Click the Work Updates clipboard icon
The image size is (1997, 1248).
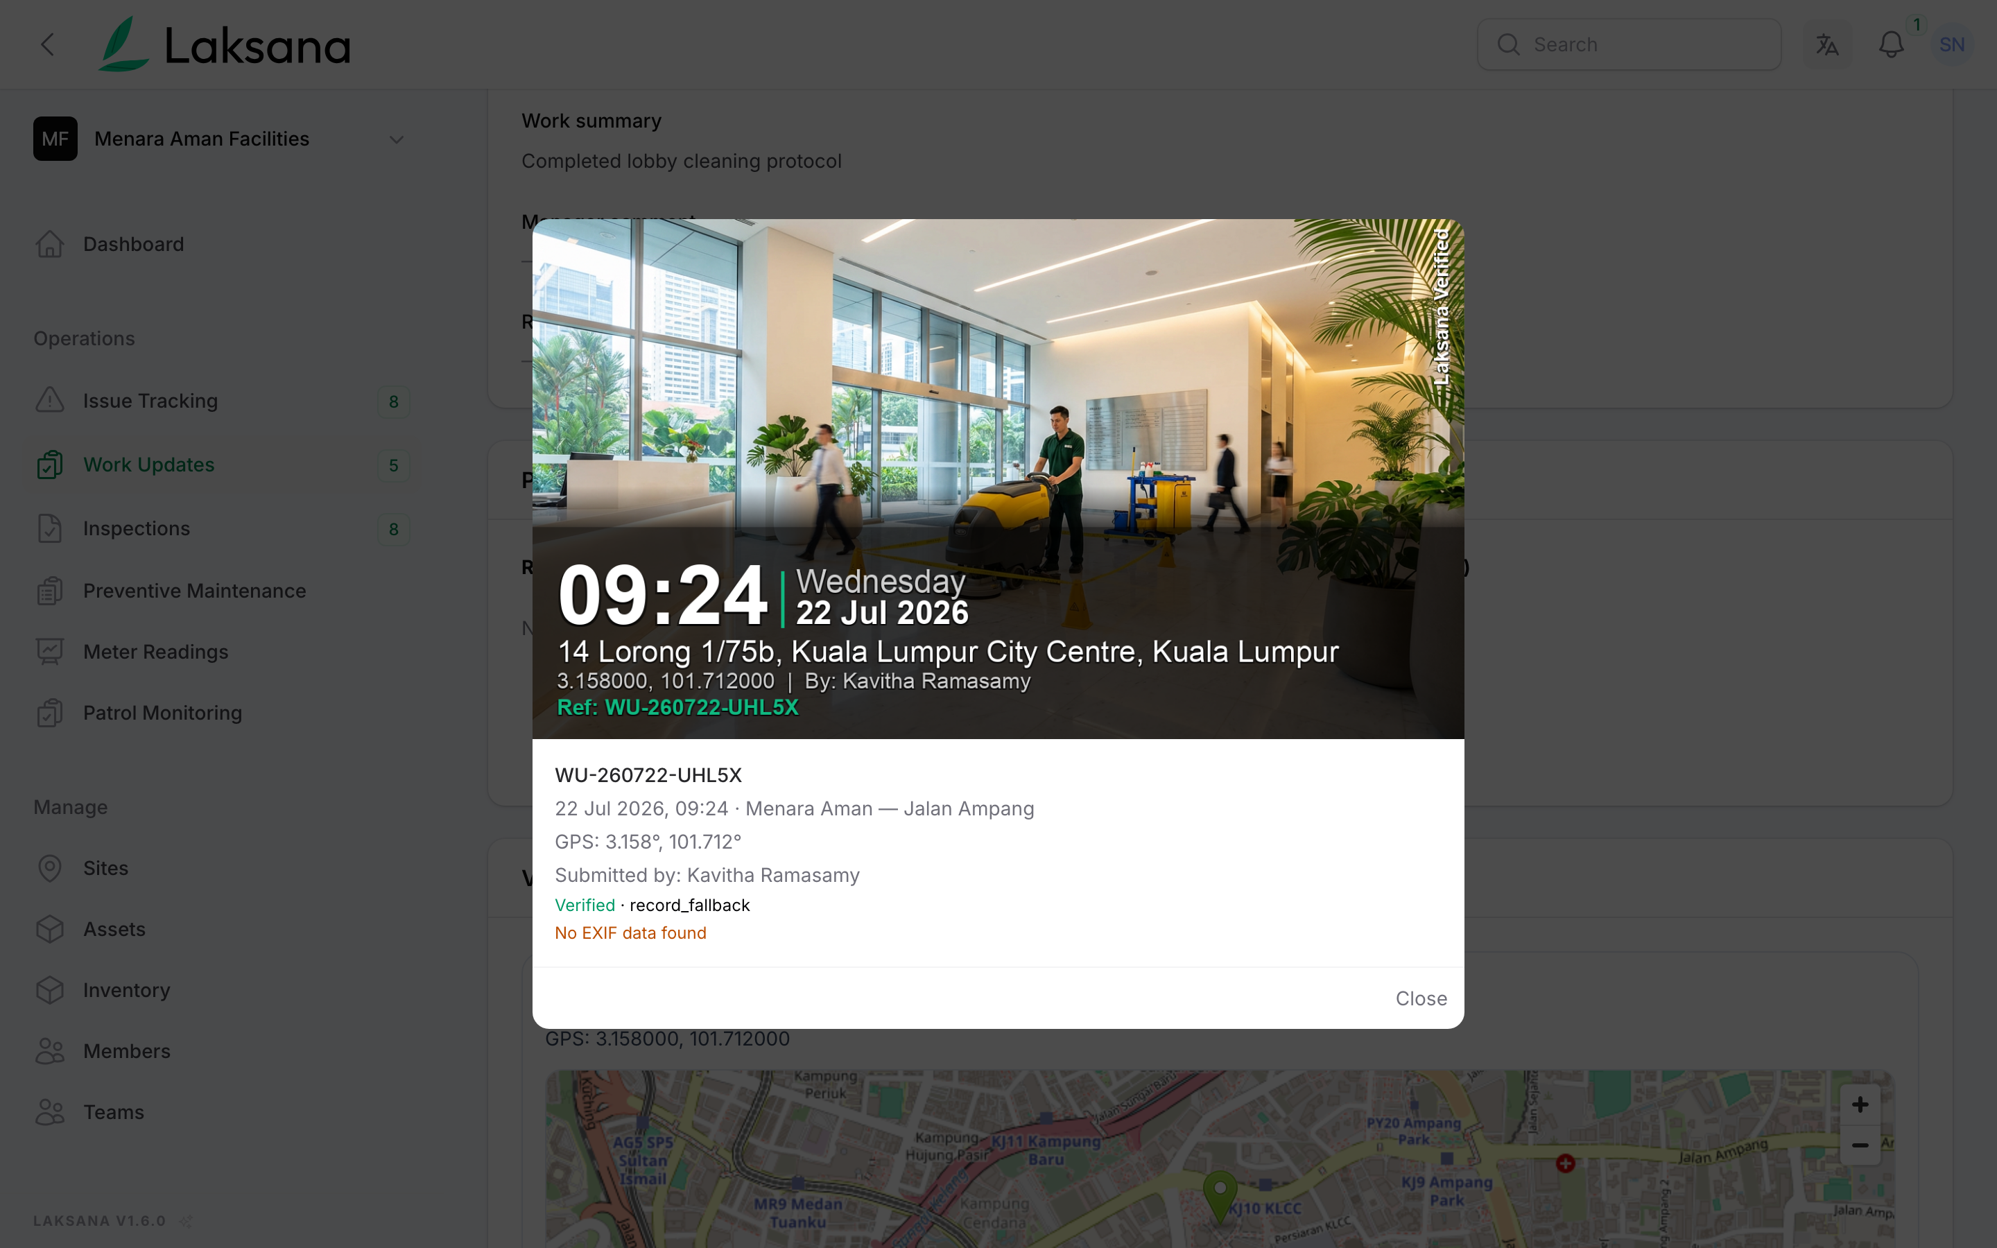[x=51, y=465]
